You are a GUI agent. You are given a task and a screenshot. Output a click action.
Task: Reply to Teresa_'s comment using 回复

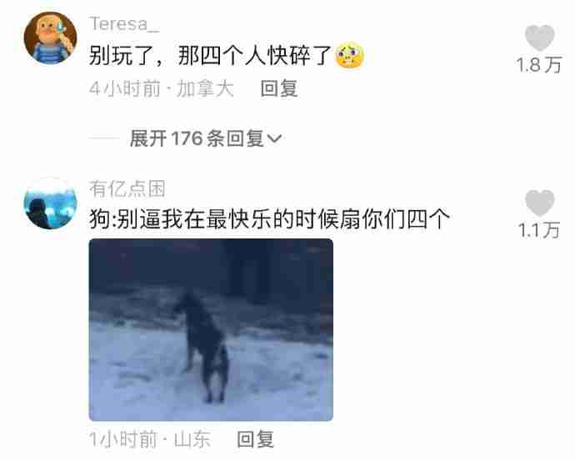click(278, 88)
